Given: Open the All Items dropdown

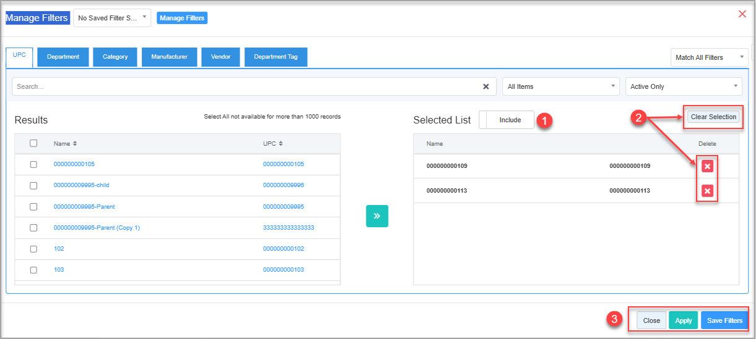Looking at the screenshot, I should 561,86.
